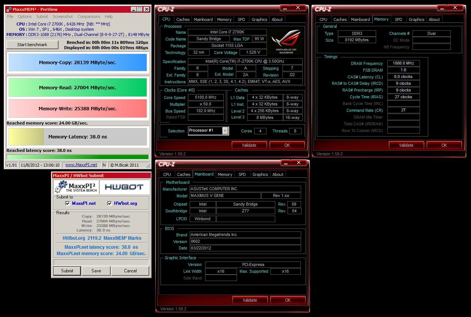This screenshot has height=317, width=471.
Task: Click the Republic of Gamers logo
Action: (x=286, y=42)
